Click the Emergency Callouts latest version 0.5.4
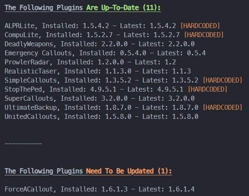This screenshot has height=196, width=249. tap(196, 53)
